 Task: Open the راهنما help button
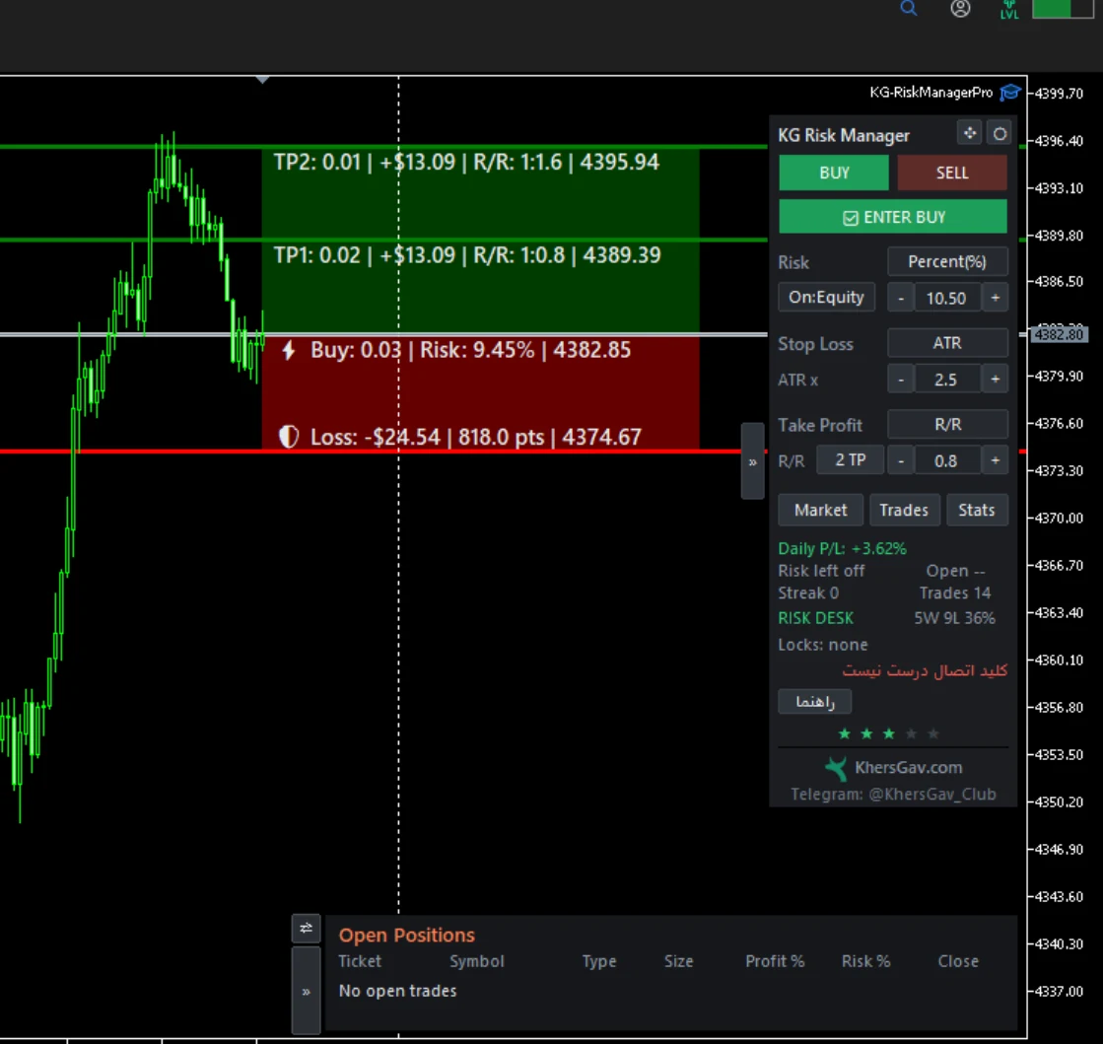[814, 701]
